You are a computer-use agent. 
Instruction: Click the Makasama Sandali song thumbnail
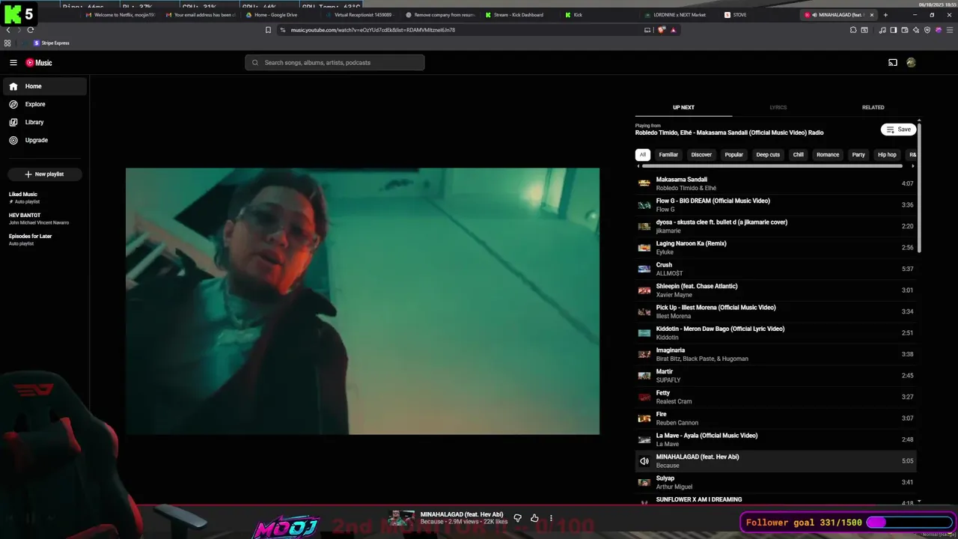(644, 183)
